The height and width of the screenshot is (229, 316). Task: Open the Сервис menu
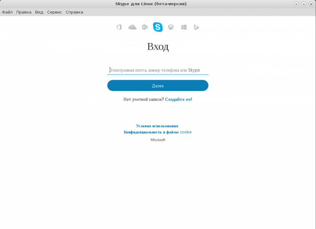point(54,12)
